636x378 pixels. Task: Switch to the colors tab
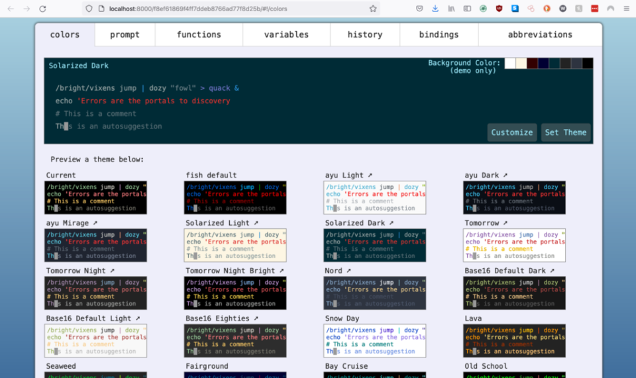point(65,35)
